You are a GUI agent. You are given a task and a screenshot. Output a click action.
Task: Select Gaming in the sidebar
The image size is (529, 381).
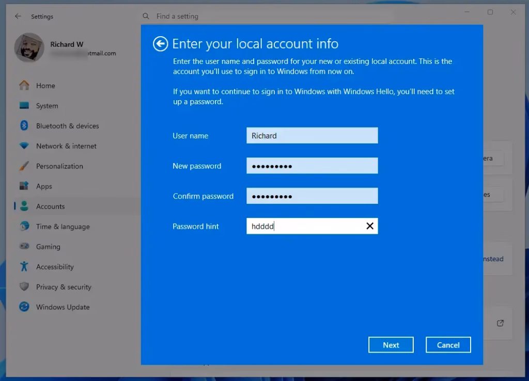point(48,247)
